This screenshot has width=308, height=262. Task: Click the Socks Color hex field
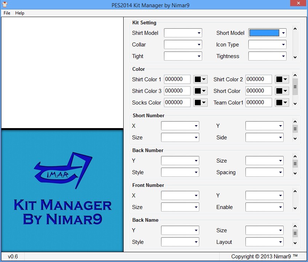(x=177, y=102)
